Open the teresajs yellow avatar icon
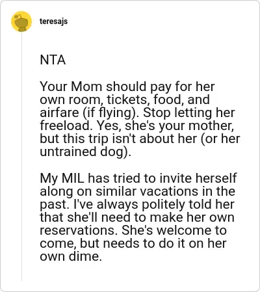The width and height of the screenshot is (260, 292). click(x=21, y=21)
